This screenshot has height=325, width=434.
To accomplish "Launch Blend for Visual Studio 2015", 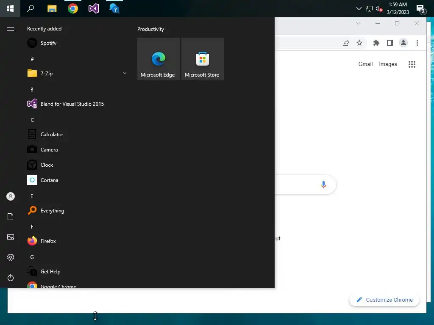I will click(x=77, y=104).
